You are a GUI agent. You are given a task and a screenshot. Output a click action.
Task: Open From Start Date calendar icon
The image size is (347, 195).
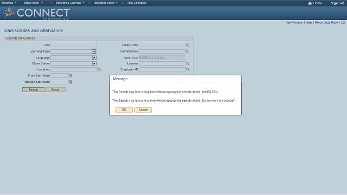(70, 76)
